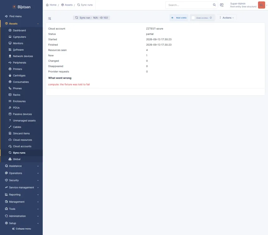This screenshot has height=235, width=268.
Task: Click the Peripherals USB icon
Action: (x=10, y=62)
